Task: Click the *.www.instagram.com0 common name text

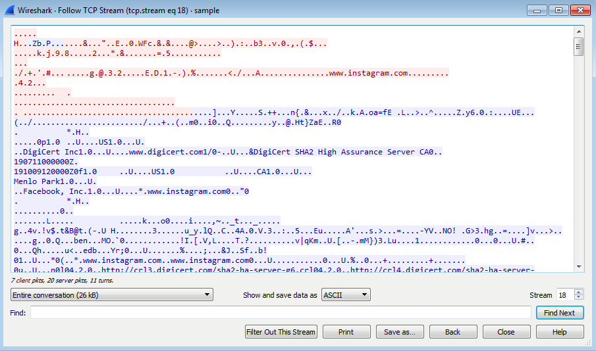Action: [184, 191]
